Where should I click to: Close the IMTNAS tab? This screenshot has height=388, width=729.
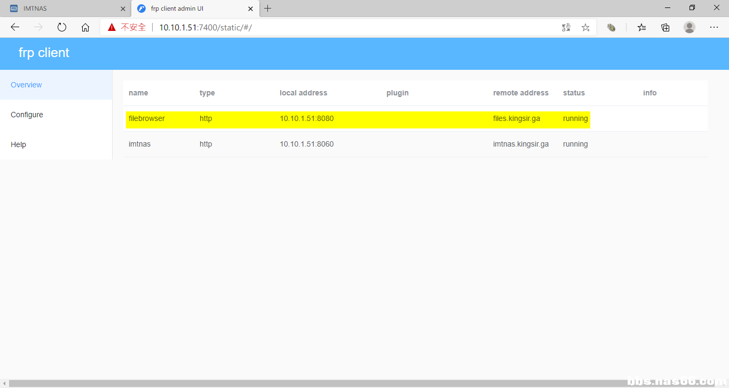click(123, 9)
